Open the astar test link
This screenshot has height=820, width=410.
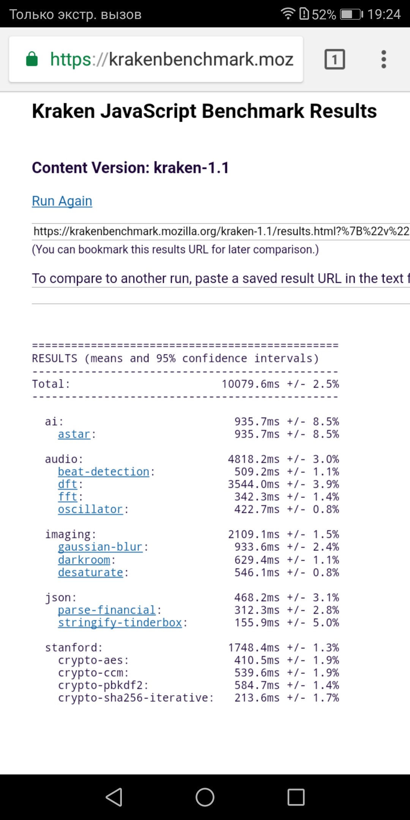(x=74, y=434)
